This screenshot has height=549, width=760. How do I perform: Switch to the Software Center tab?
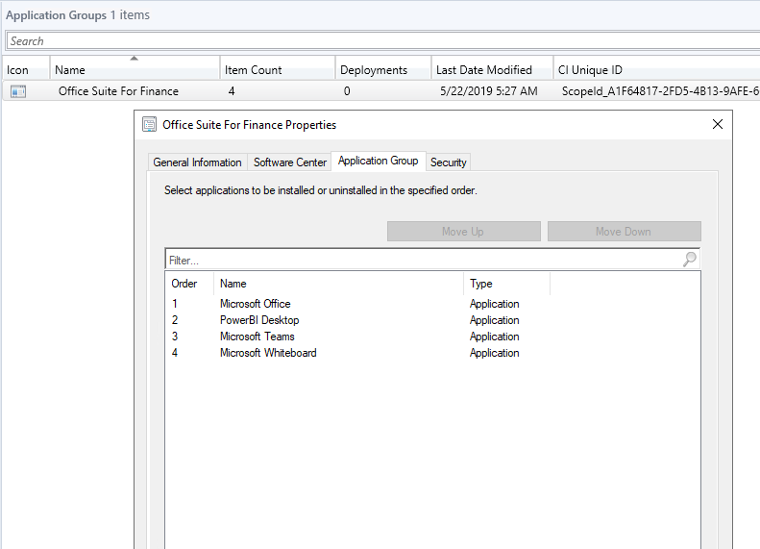pos(290,162)
